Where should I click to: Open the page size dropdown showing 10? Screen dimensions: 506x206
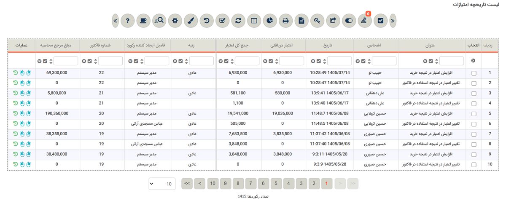(162, 184)
